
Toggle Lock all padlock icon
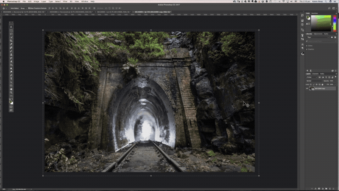click(322, 84)
